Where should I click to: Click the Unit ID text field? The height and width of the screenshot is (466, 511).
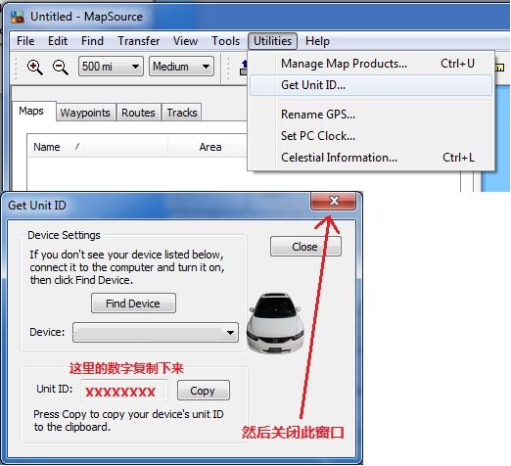[124, 391]
